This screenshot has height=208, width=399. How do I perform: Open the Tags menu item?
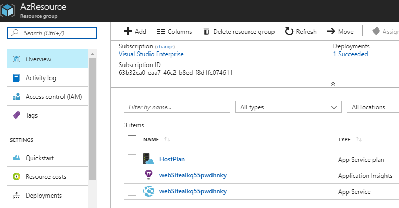coord(47,115)
